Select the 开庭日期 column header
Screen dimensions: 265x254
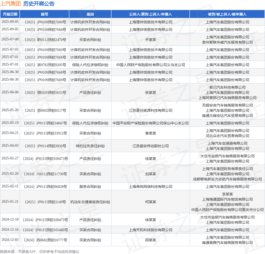point(10,14)
